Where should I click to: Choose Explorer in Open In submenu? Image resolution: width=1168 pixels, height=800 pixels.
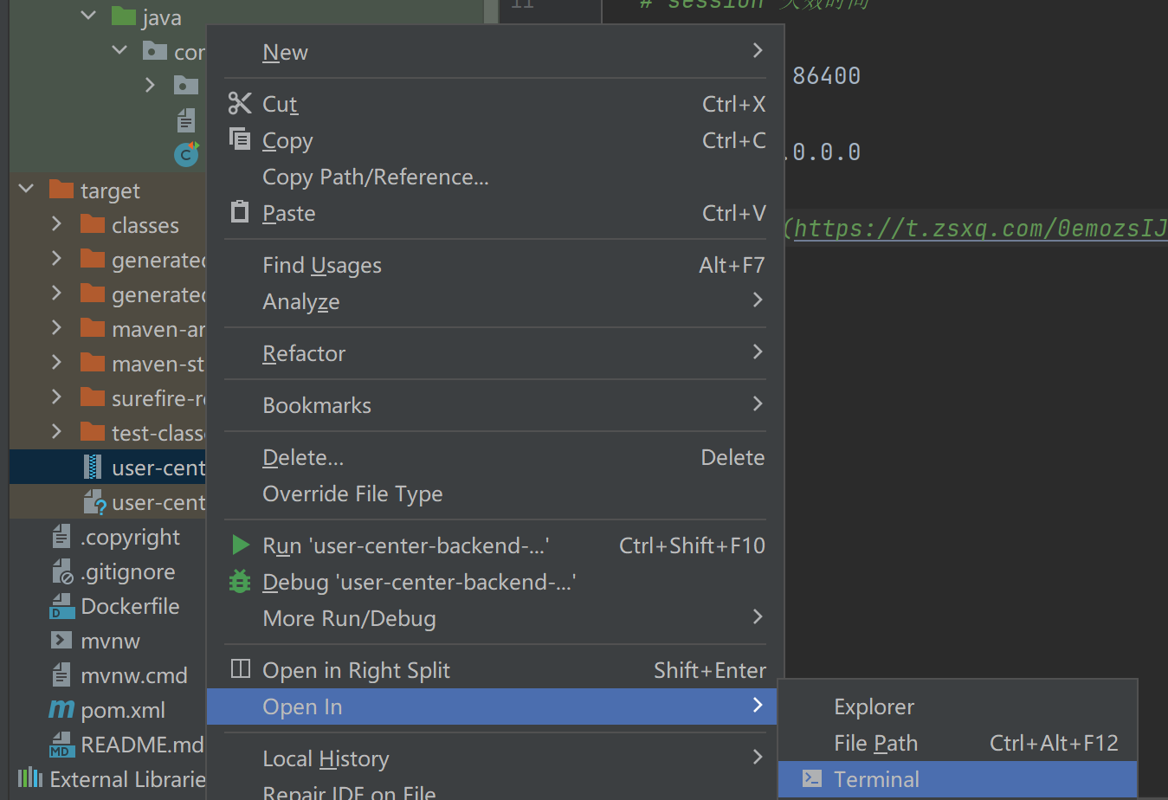(x=874, y=706)
